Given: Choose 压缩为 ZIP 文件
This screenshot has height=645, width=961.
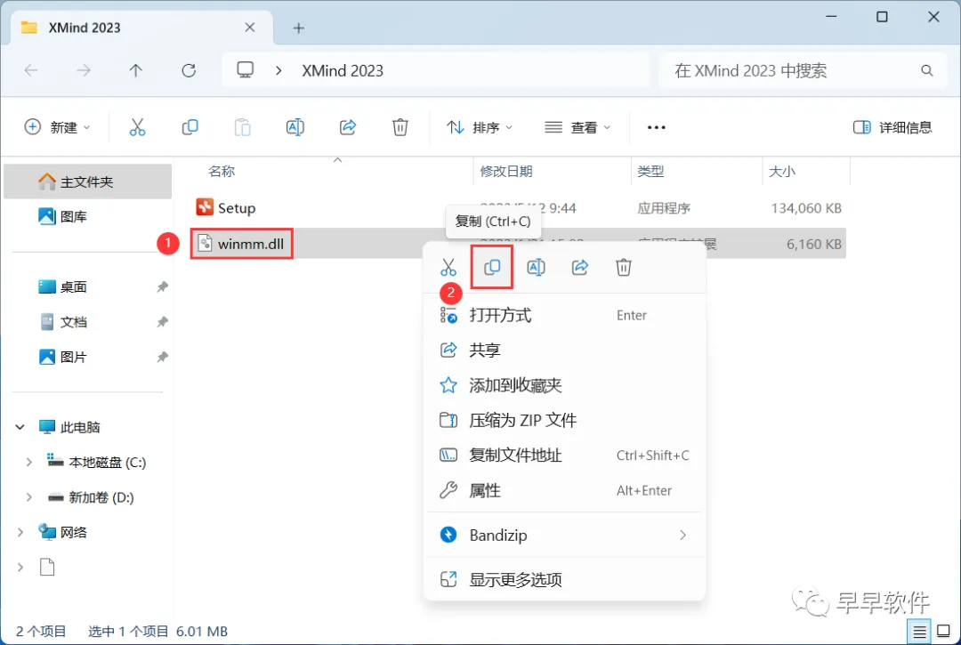Looking at the screenshot, I should pyautogui.click(x=564, y=420).
